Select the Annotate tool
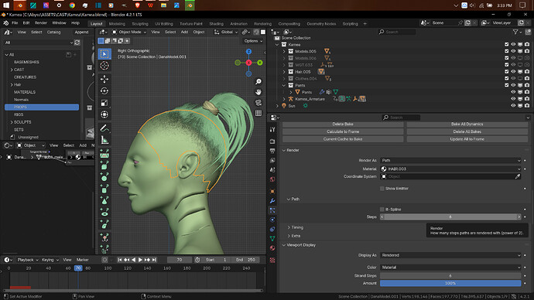The image size is (534, 300). pos(104,128)
